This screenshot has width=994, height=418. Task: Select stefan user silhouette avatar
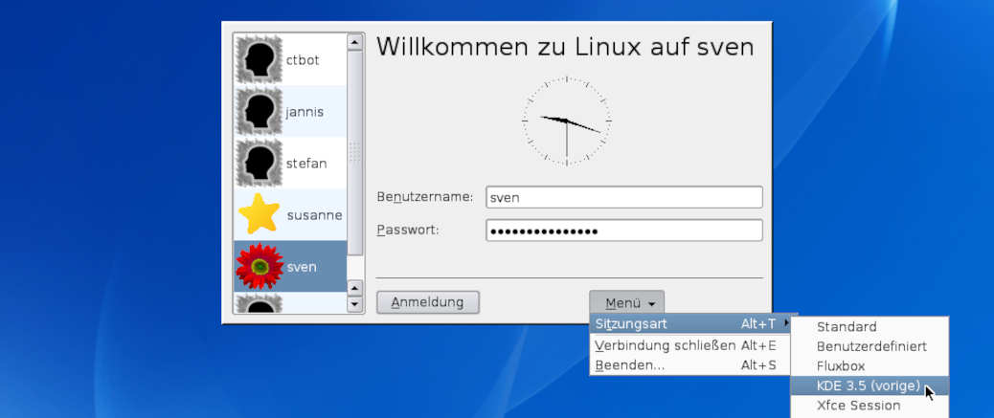tap(259, 164)
